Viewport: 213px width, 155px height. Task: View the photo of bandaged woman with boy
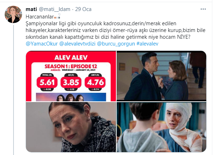coord(161,127)
